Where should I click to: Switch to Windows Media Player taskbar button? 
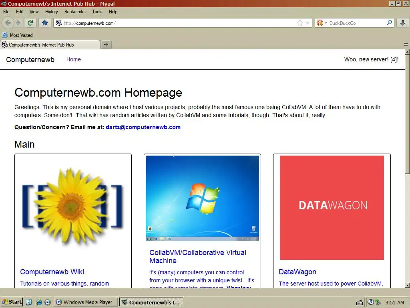[86, 302]
